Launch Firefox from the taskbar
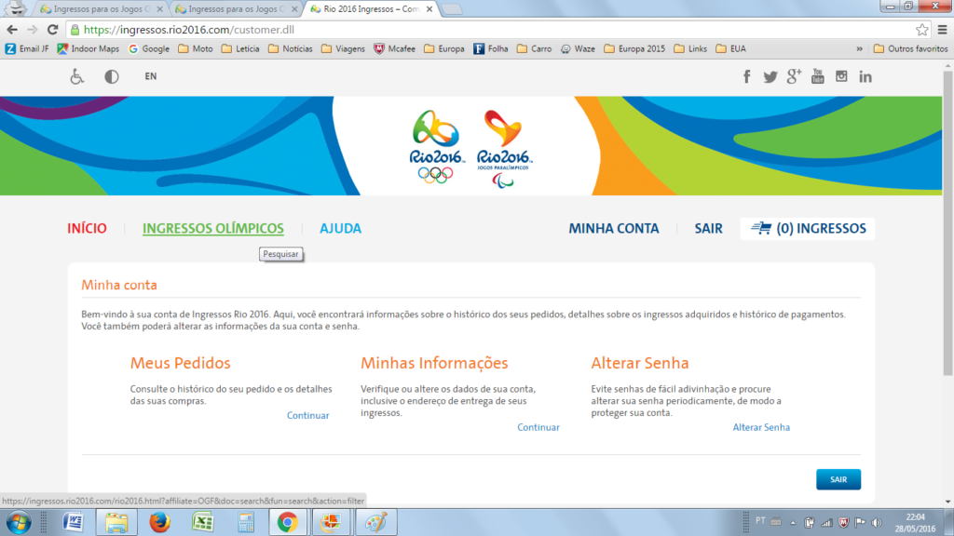Image resolution: width=954 pixels, height=536 pixels. 159,522
